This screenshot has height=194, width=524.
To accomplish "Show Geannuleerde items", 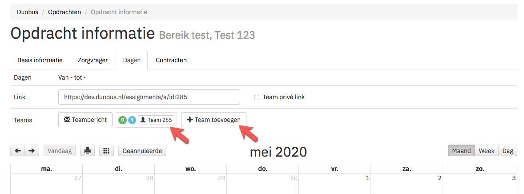I will 142,151.
